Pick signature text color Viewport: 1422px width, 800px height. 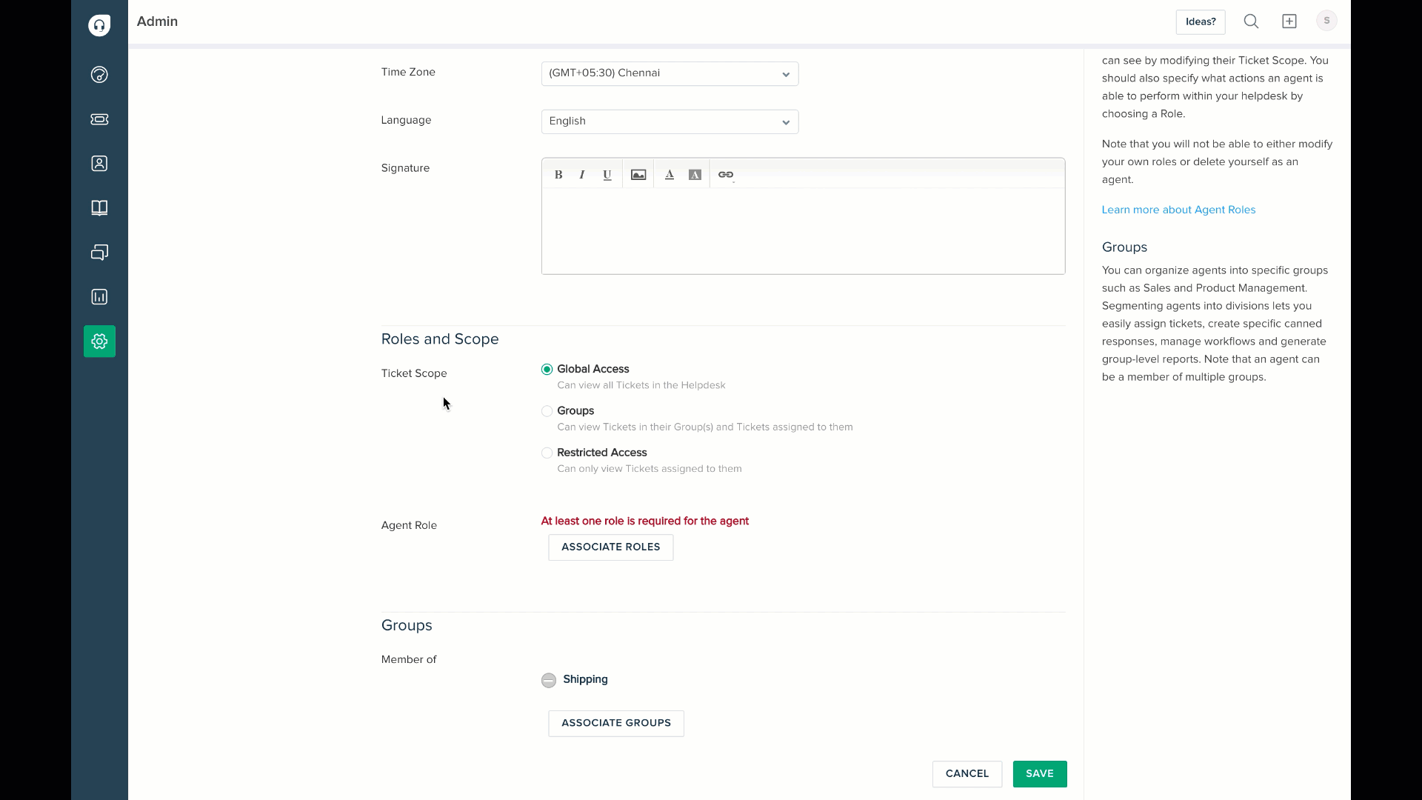coord(670,175)
